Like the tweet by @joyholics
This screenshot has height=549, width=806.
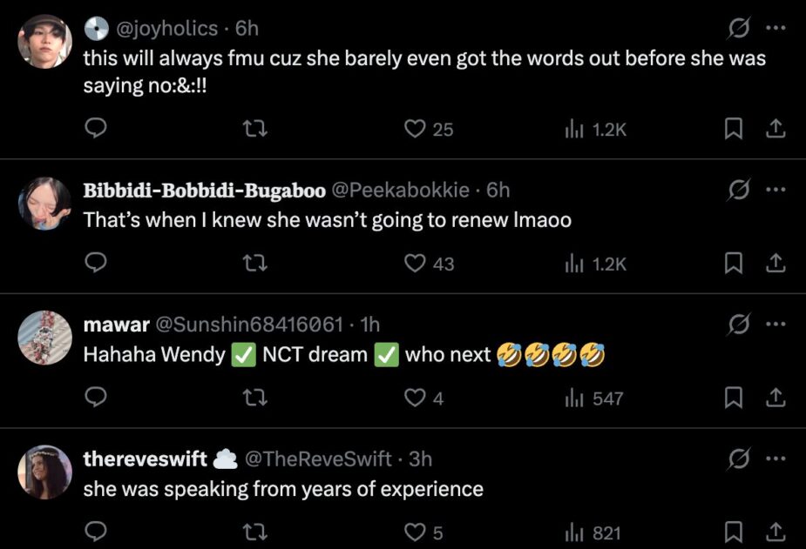[x=415, y=129]
